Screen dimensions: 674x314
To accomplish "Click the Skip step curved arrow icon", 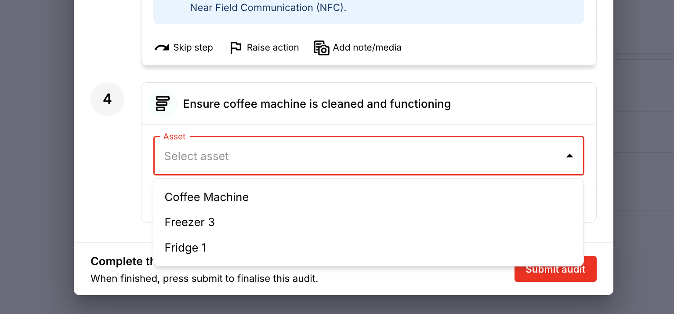I will (x=162, y=47).
